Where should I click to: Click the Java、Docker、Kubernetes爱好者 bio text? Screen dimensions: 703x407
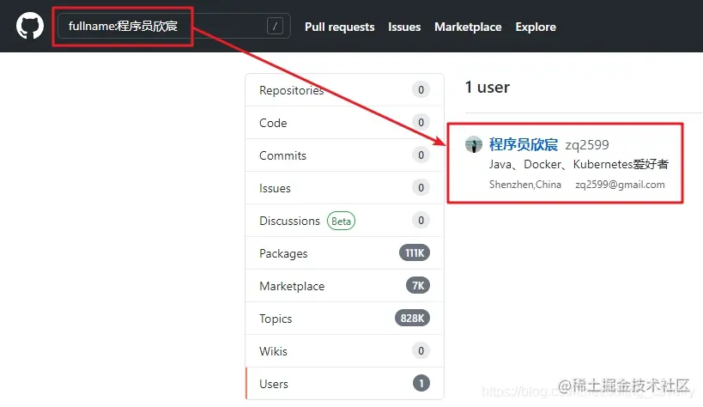click(x=579, y=164)
